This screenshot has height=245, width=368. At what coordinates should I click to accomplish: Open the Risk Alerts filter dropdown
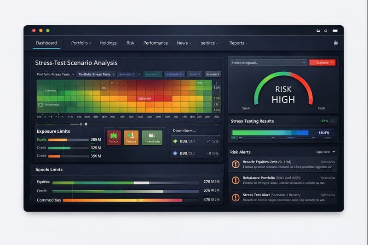point(325,152)
